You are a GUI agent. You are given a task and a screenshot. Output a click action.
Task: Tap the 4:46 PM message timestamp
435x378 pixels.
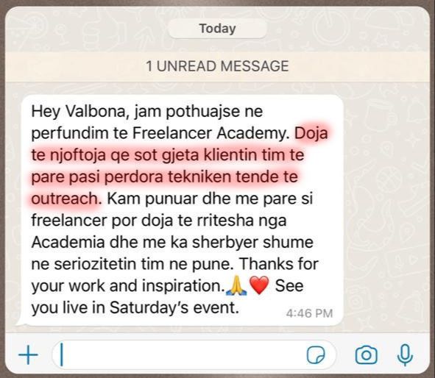pos(309,313)
